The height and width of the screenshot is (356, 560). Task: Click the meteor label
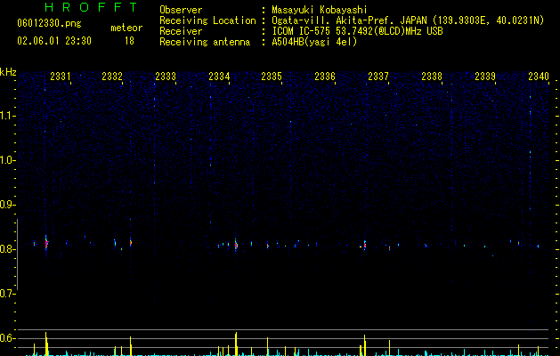(126, 28)
